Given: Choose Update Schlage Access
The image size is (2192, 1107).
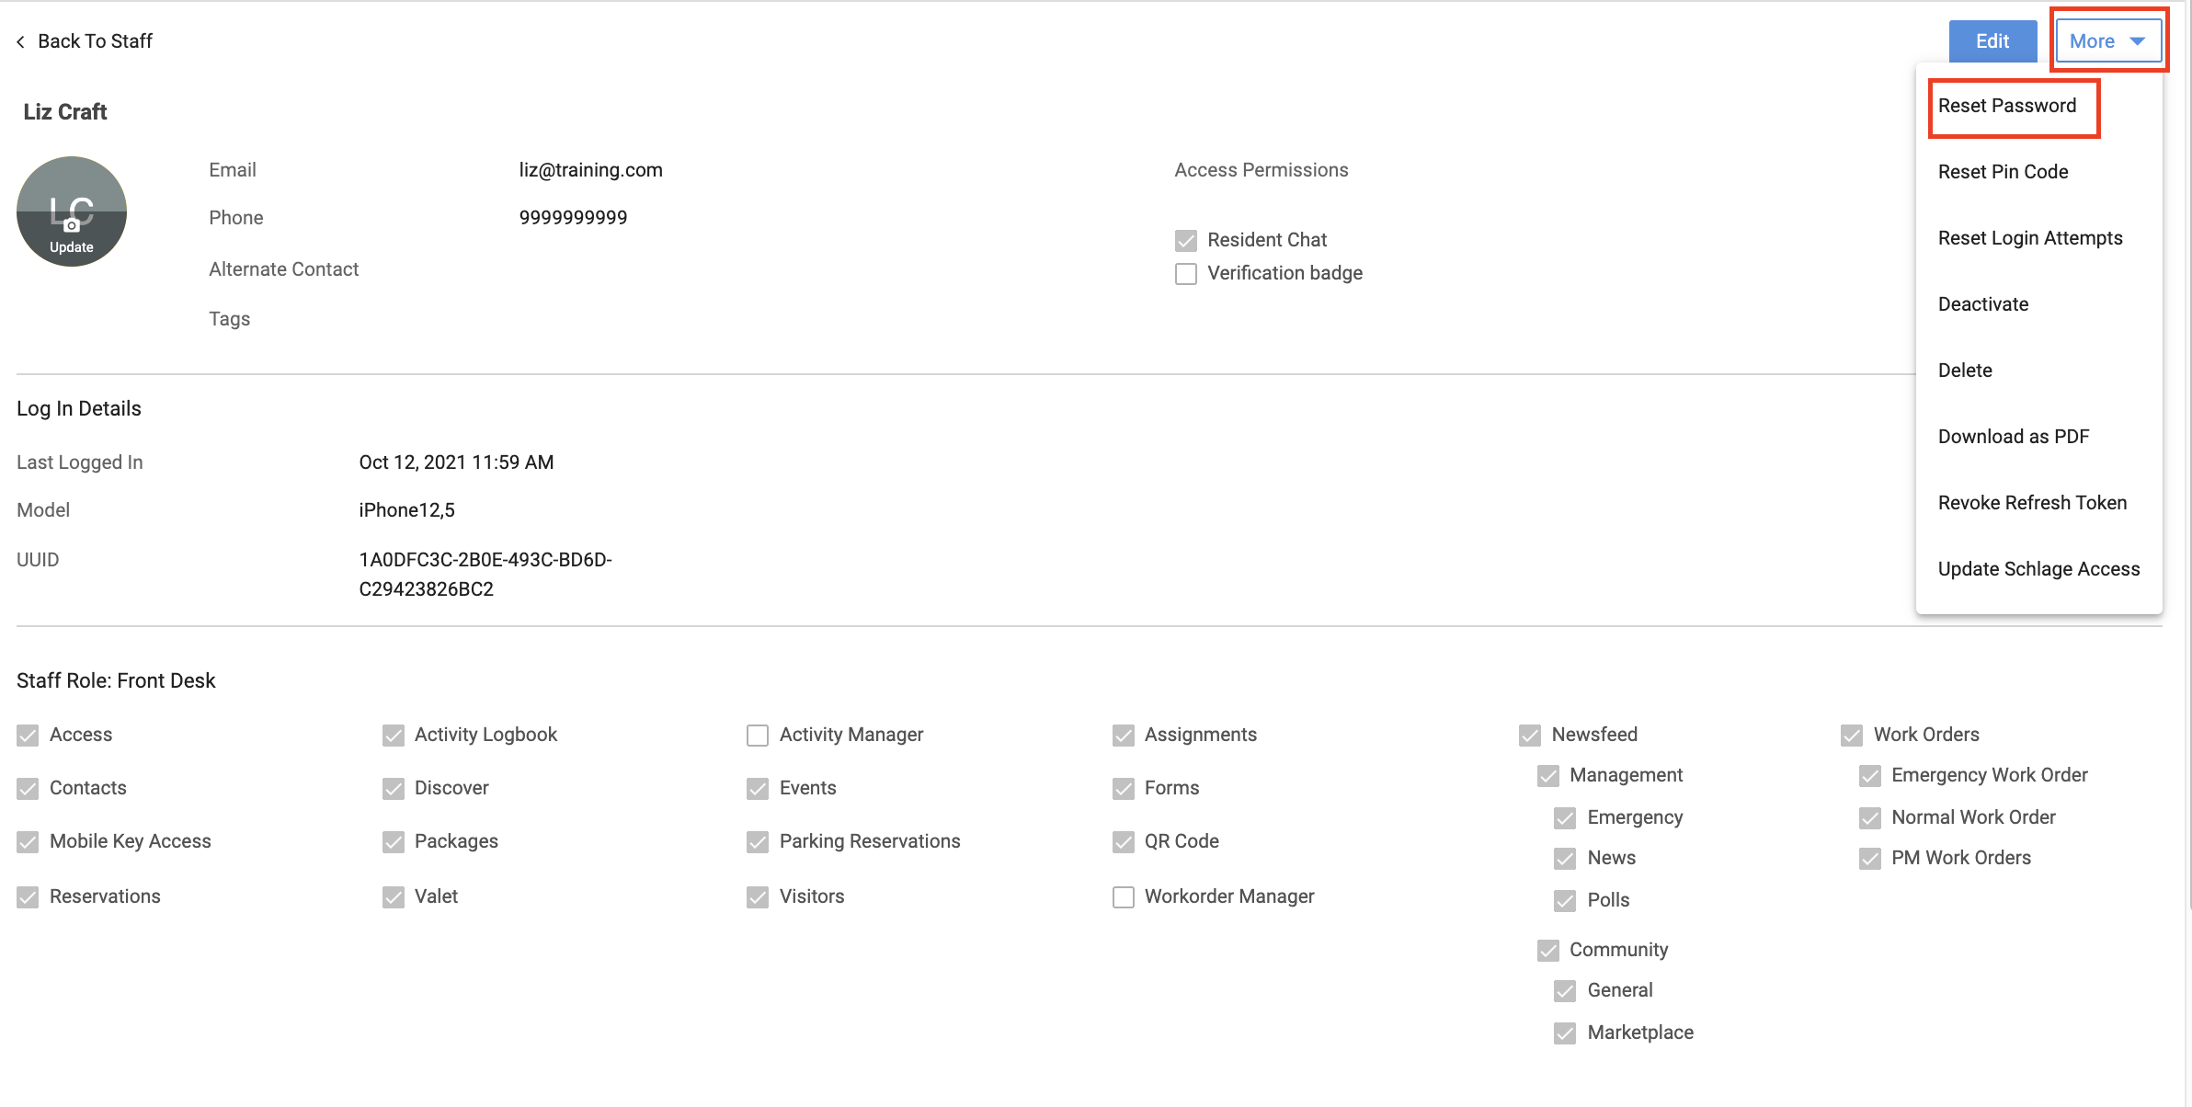Looking at the screenshot, I should point(2038,569).
